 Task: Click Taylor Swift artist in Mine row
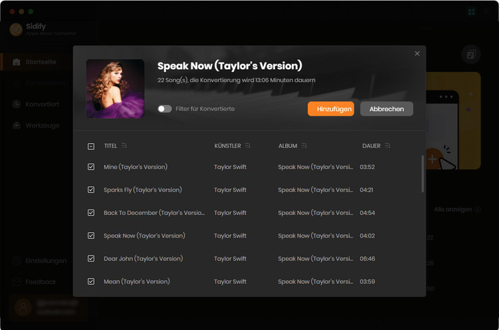230,167
